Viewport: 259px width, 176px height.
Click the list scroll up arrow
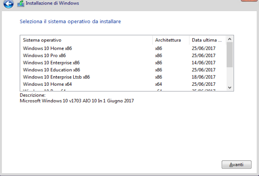230,39
